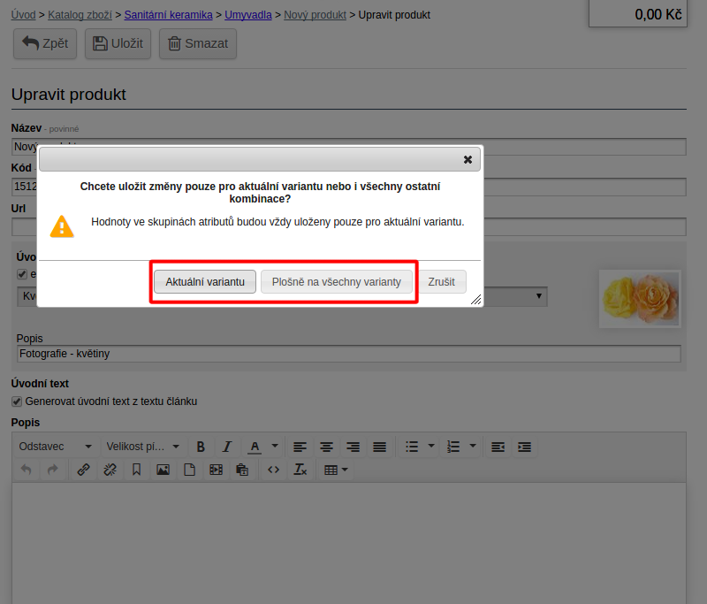Click the clear formatting icon
Screen dimensions: 707x604
(300, 470)
